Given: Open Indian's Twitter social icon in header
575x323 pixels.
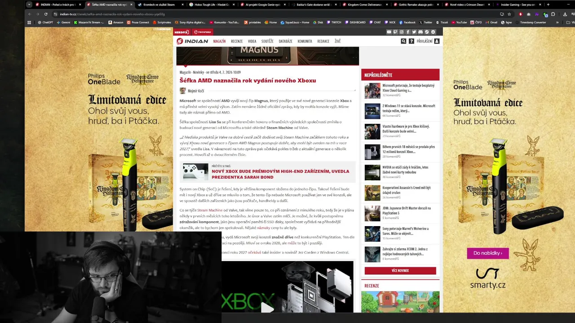Looking at the screenshot, I should click(414, 32).
